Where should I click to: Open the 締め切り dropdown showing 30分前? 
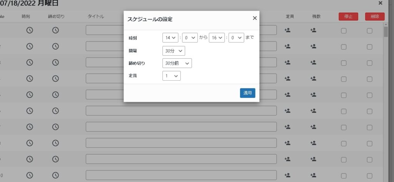pyautogui.click(x=177, y=63)
